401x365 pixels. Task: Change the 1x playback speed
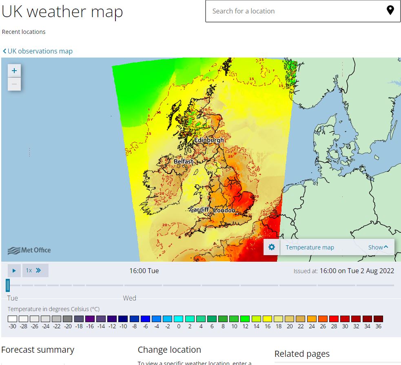point(29,270)
